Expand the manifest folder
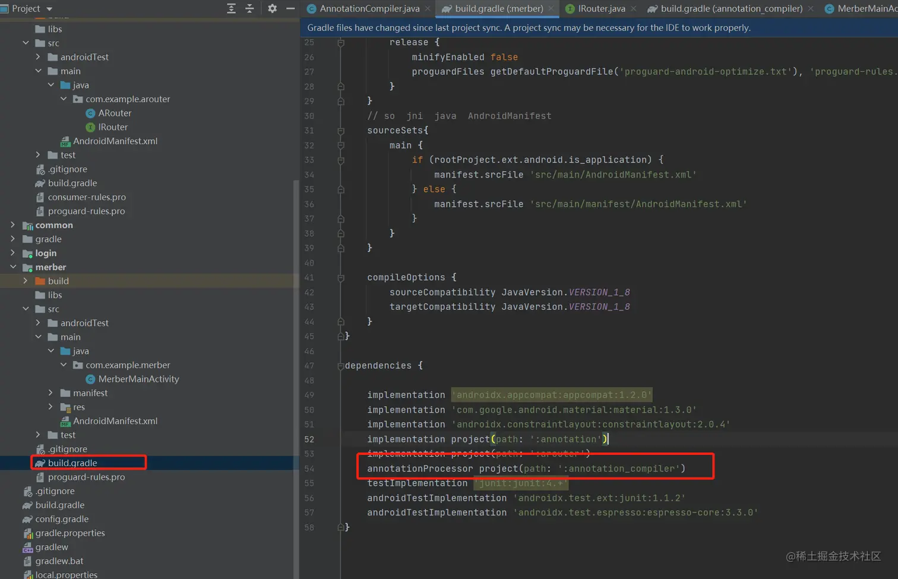 click(x=50, y=393)
